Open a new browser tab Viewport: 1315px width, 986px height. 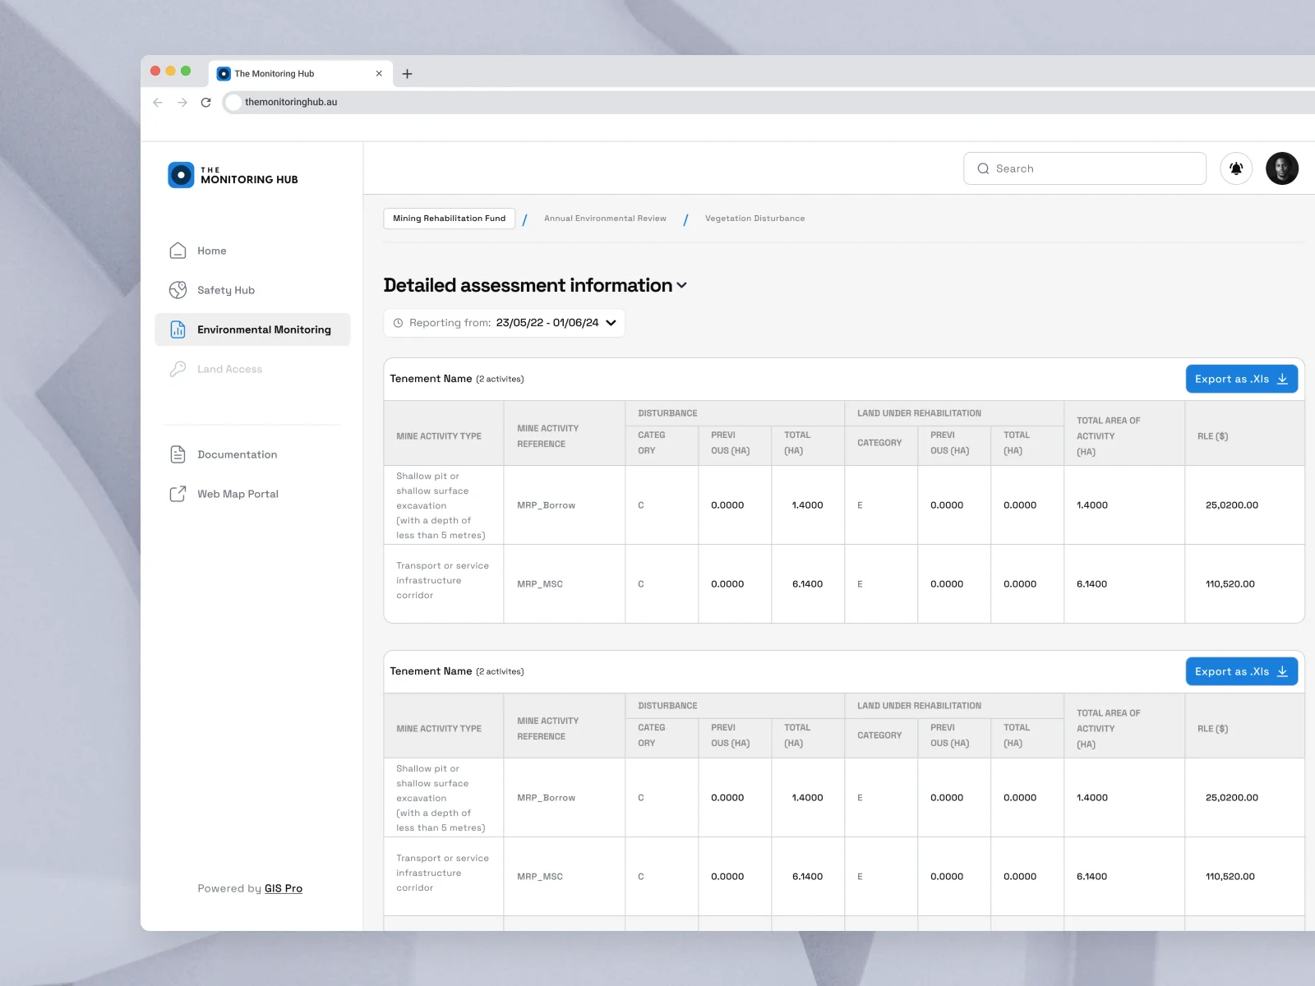click(x=407, y=74)
